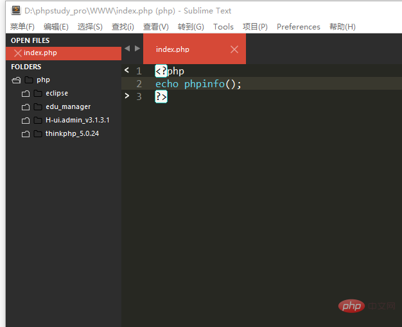Click the FOLDERS sidebar header

click(26, 67)
